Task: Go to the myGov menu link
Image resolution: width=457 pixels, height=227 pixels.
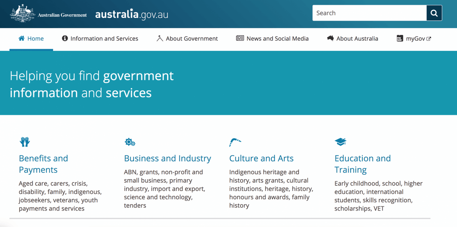Action: (414, 38)
